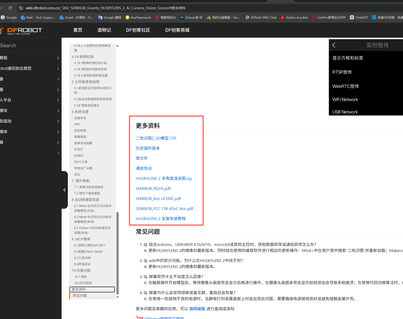Select 更多资料 in contents
The width and height of the screenshot is (403, 319).
pyautogui.click(x=92, y=289)
